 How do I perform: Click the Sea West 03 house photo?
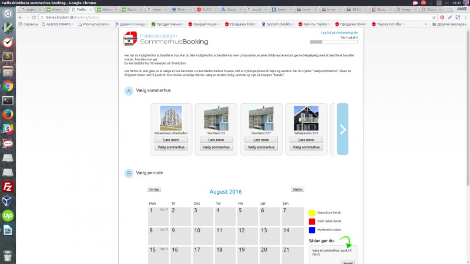[x=216, y=119]
